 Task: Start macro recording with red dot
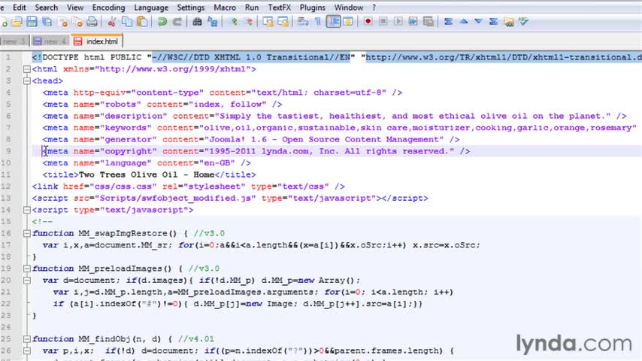click(x=368, y=22)
